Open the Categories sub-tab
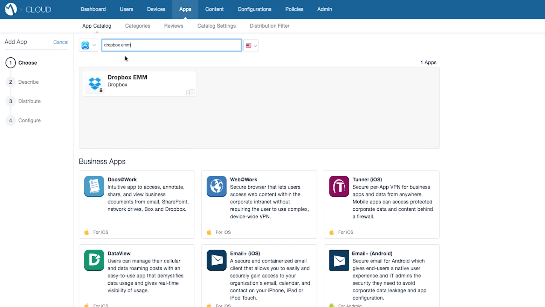The height and width of the screenshot is (307, 545). pyautogui.click(x=137, y=26)
